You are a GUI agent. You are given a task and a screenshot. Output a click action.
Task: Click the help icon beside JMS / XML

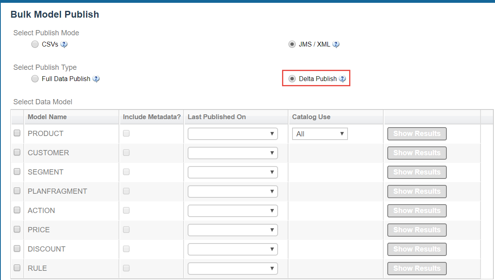click(x=336, y=45)
